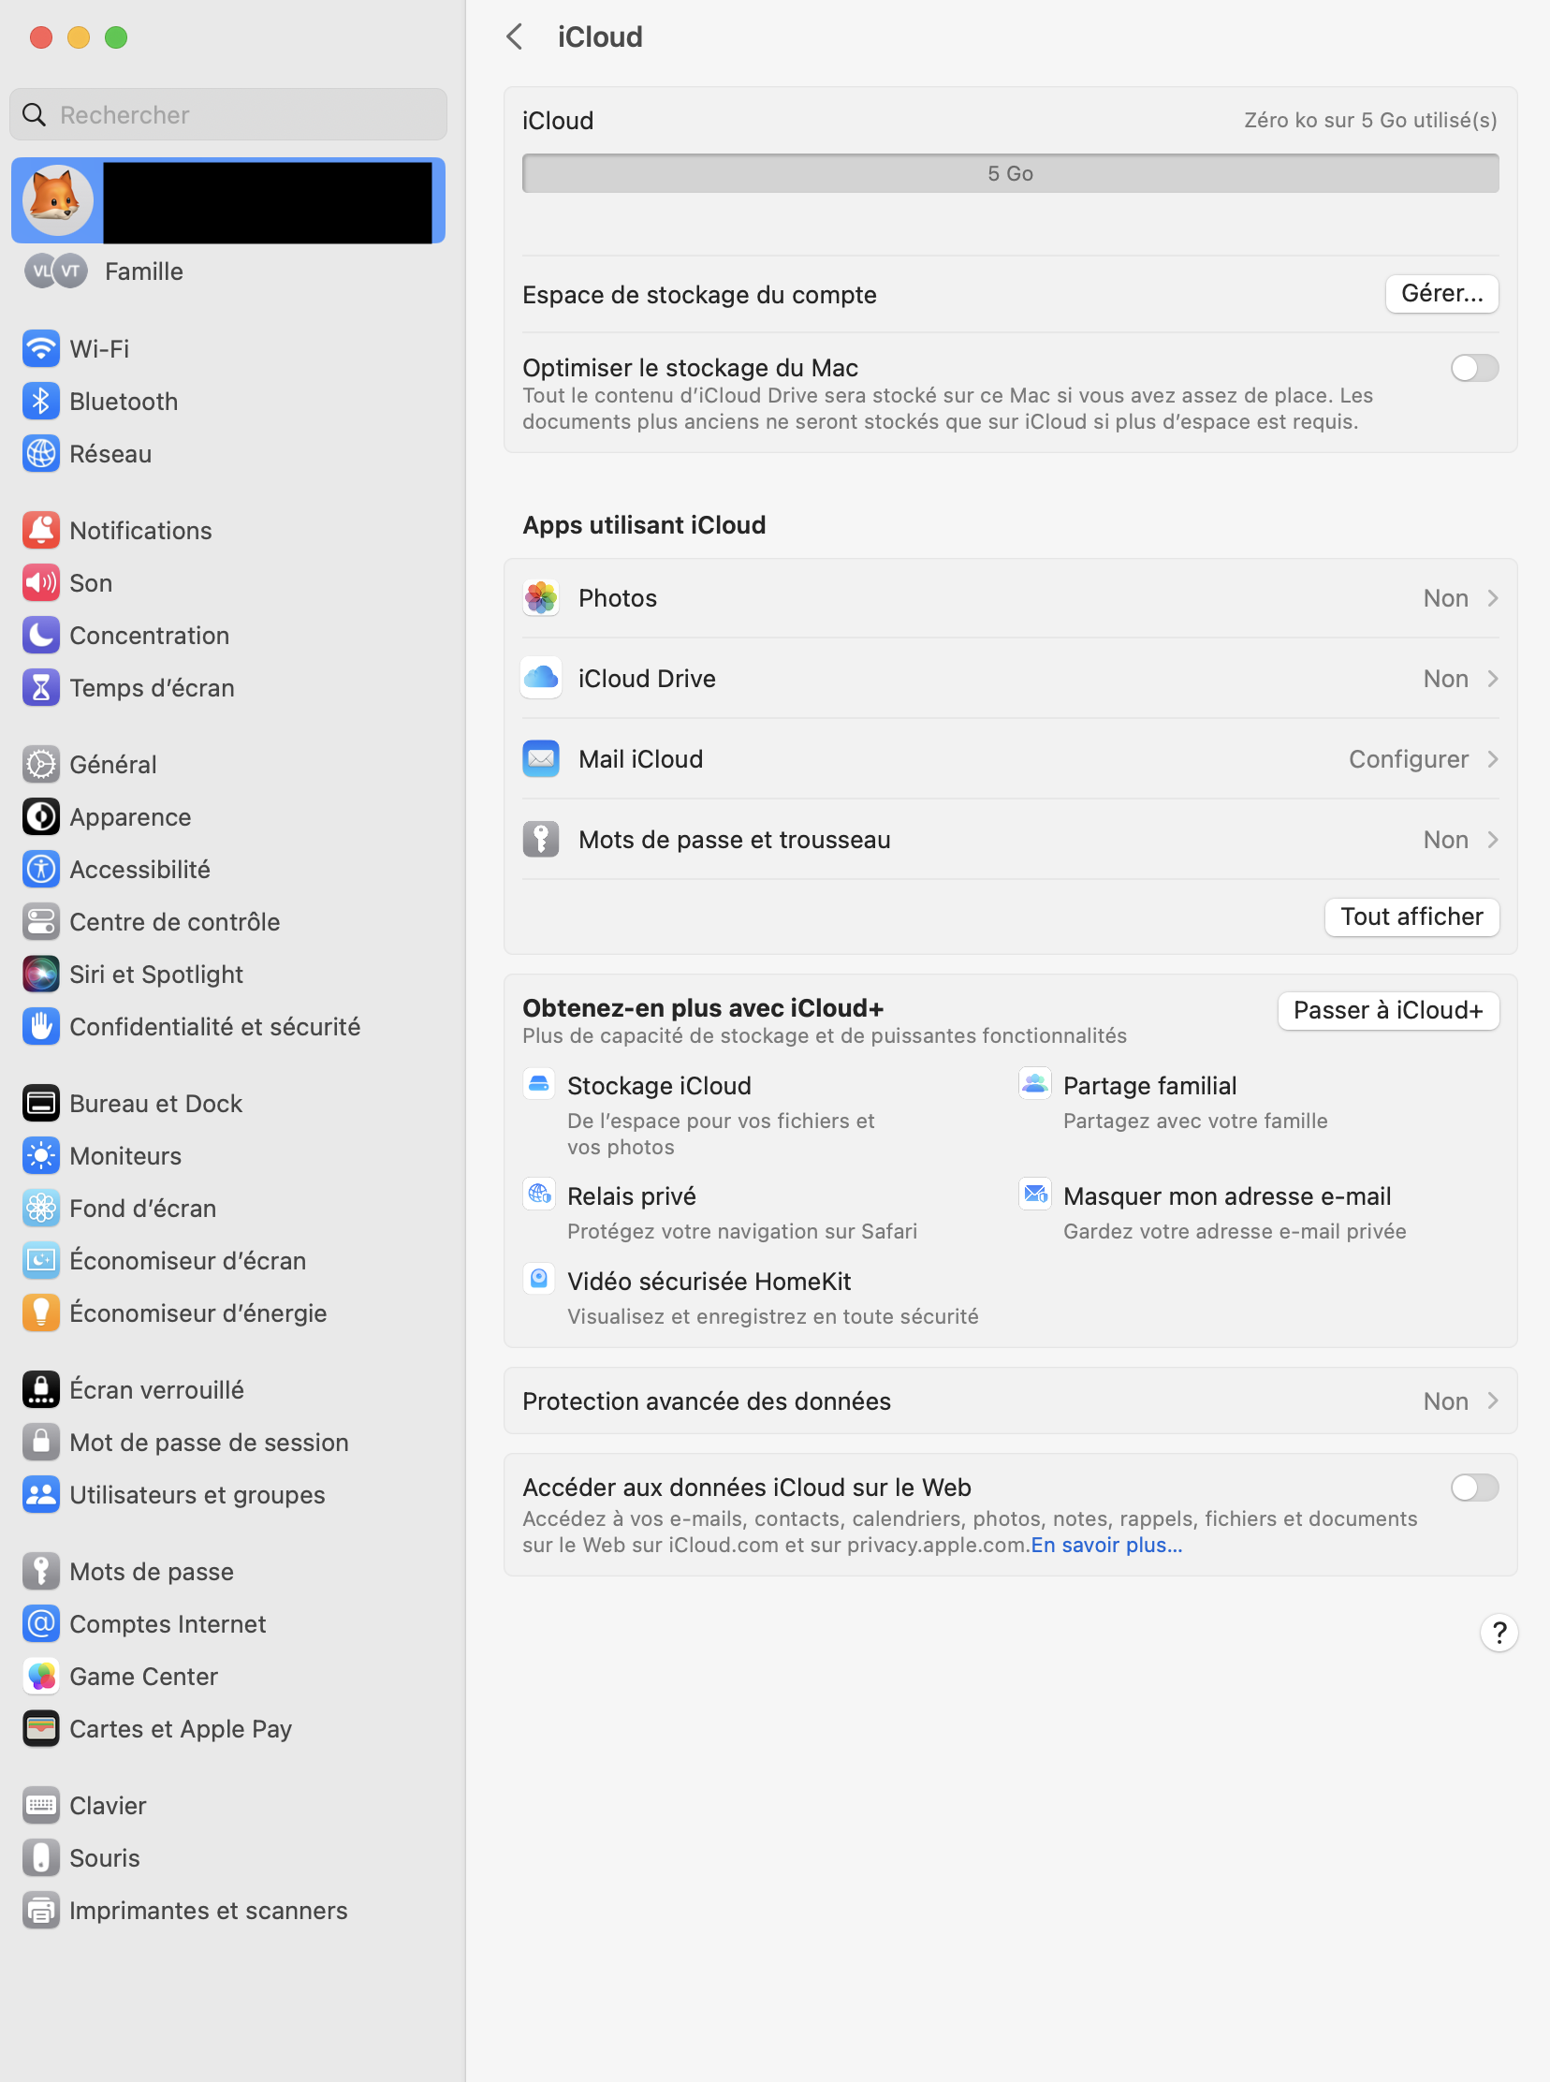Click the Bureau et Dock icon

[40, 1105]
